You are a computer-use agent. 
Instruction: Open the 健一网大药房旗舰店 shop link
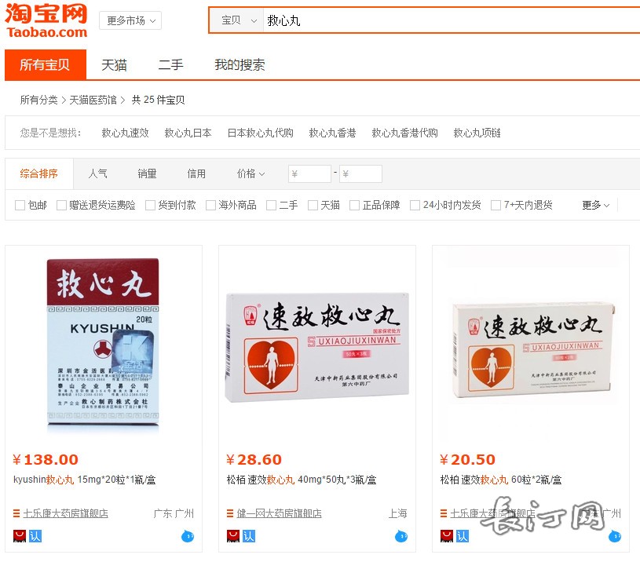280,513
